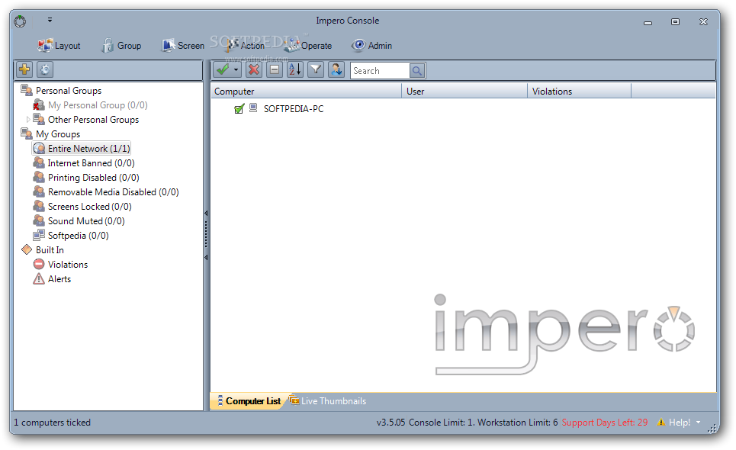This screenshot has height=450, width=736.
Task: Untick the SOFTPEDIA-PC checkbox
Action: tap(239, 109)
